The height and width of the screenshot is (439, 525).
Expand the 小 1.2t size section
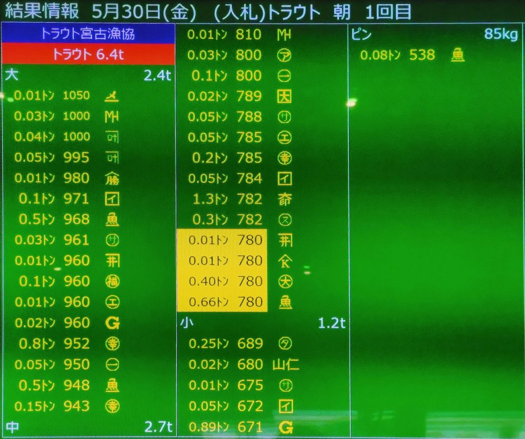click(x=262, y=323)
